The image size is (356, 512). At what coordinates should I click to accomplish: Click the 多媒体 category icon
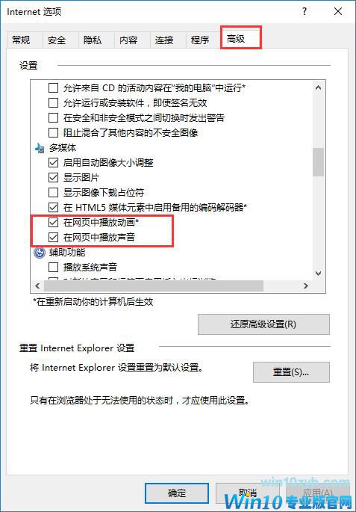coord(40,149)
